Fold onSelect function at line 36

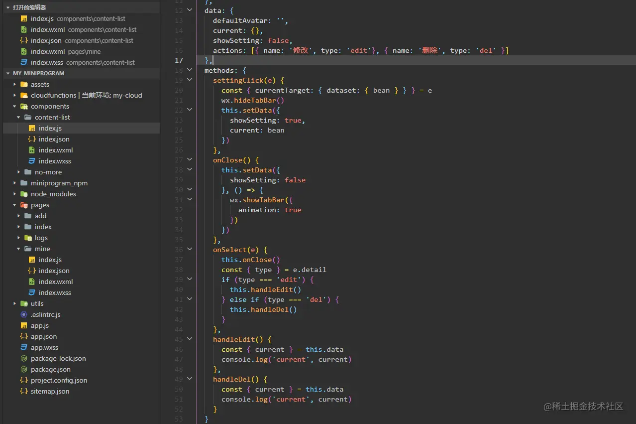(x=190, y=250)
